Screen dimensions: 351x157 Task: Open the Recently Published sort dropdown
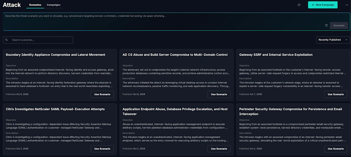(x=333, y=40)
